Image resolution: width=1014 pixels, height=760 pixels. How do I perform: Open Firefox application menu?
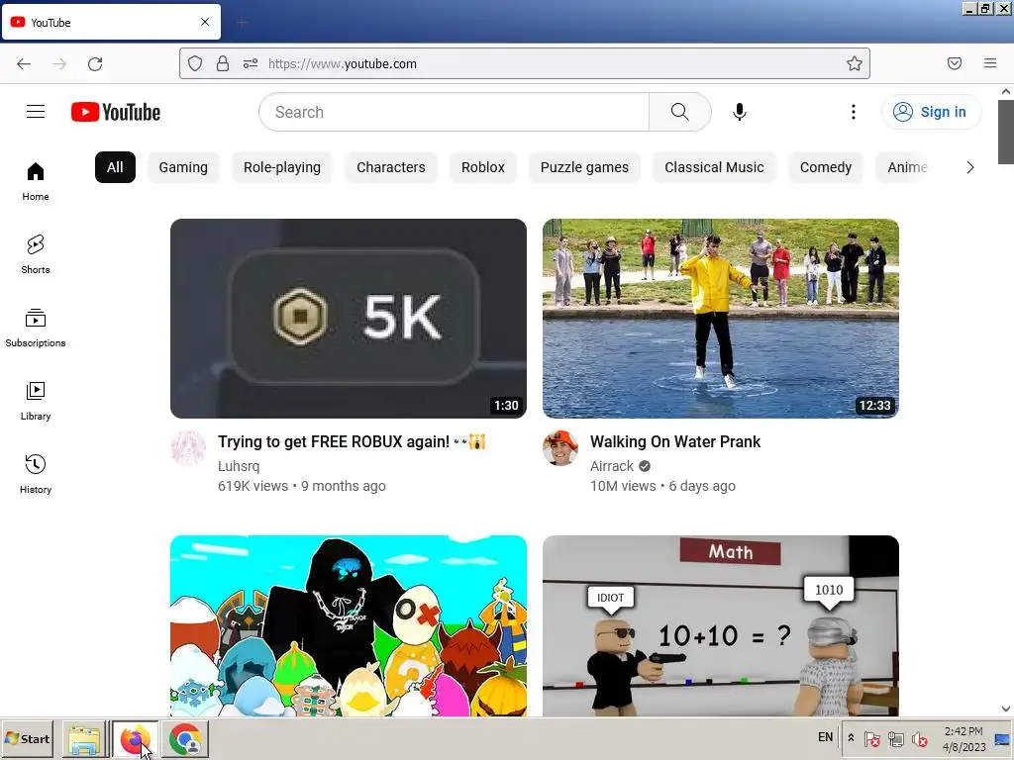click(x=990, y=63)
